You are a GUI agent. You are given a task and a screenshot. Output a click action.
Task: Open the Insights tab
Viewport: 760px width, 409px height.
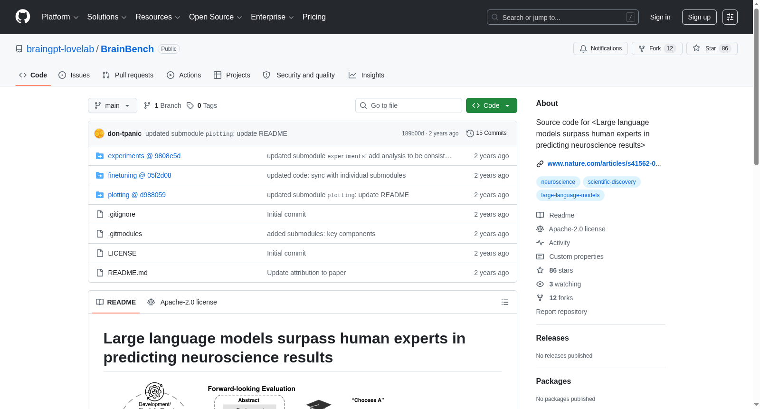coord(366,75)
